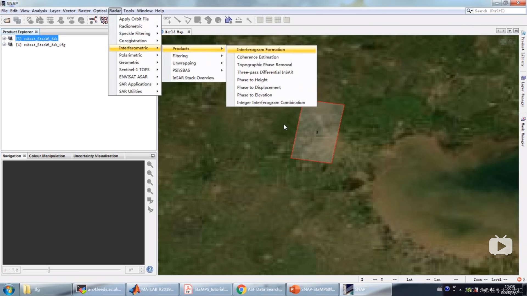The height and width of the screenshot is (296, 527).
Task: Open the Sentinel-1 TOPS submenu
Action: [134, 70]
